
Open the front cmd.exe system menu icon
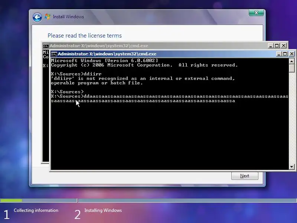point(54,54)
